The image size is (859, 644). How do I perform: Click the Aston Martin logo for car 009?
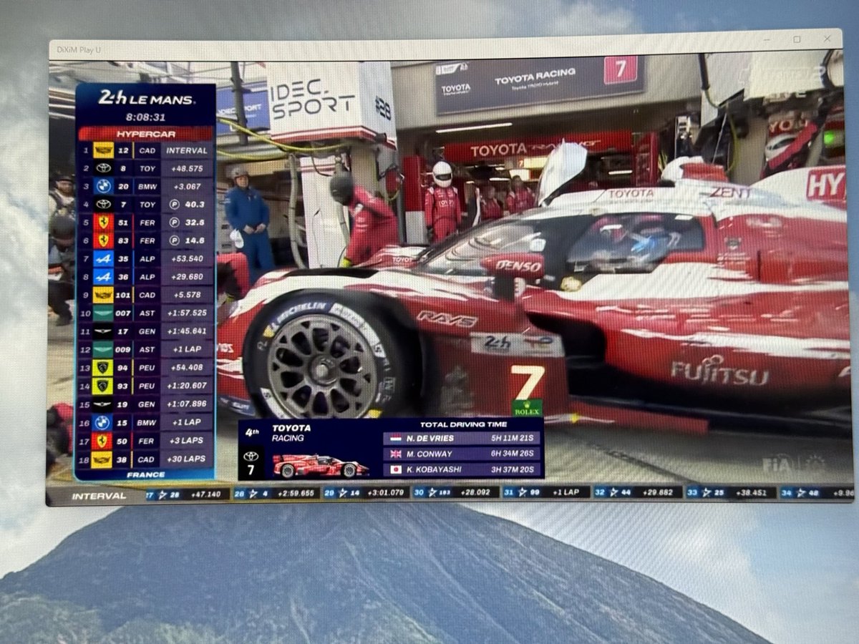pos(103,350)
